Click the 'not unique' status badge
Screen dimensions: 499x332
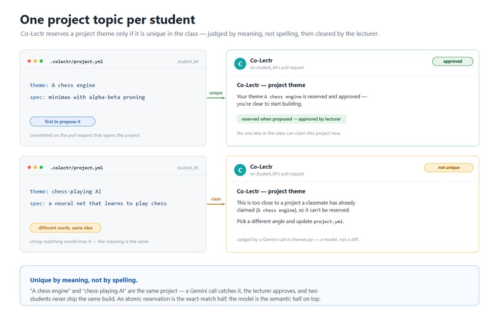[449, 168]
